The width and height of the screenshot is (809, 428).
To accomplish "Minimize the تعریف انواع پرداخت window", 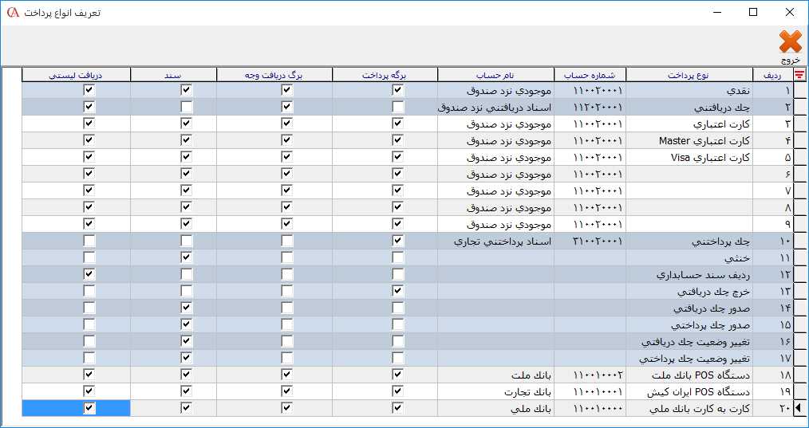I will (716, 13).
